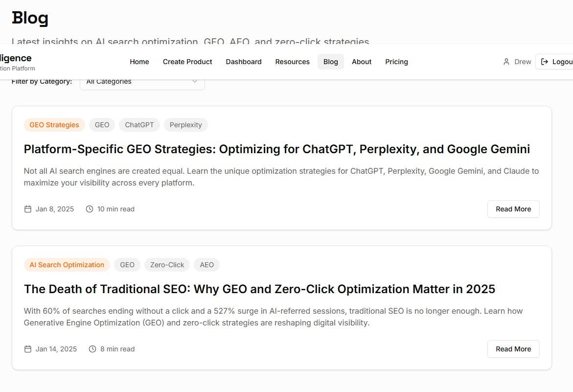The width and height of the screenshot is (573, 392).
Task: Read more about Platform-Specific GEO Strategies
Action: pyautogui.click(x=513, y=209)
